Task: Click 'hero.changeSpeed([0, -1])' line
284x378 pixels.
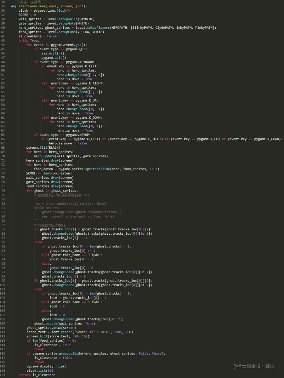Action: pos(80,109)
